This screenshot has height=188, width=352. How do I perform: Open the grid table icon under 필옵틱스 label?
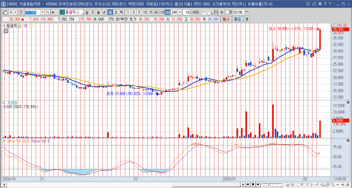[x=6, y=31]
